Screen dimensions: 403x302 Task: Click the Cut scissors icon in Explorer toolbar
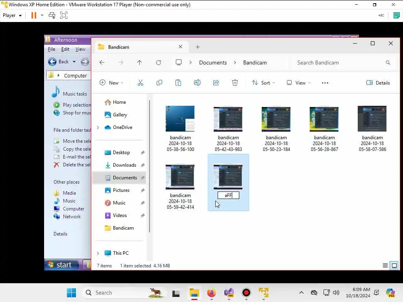(140, 83)
